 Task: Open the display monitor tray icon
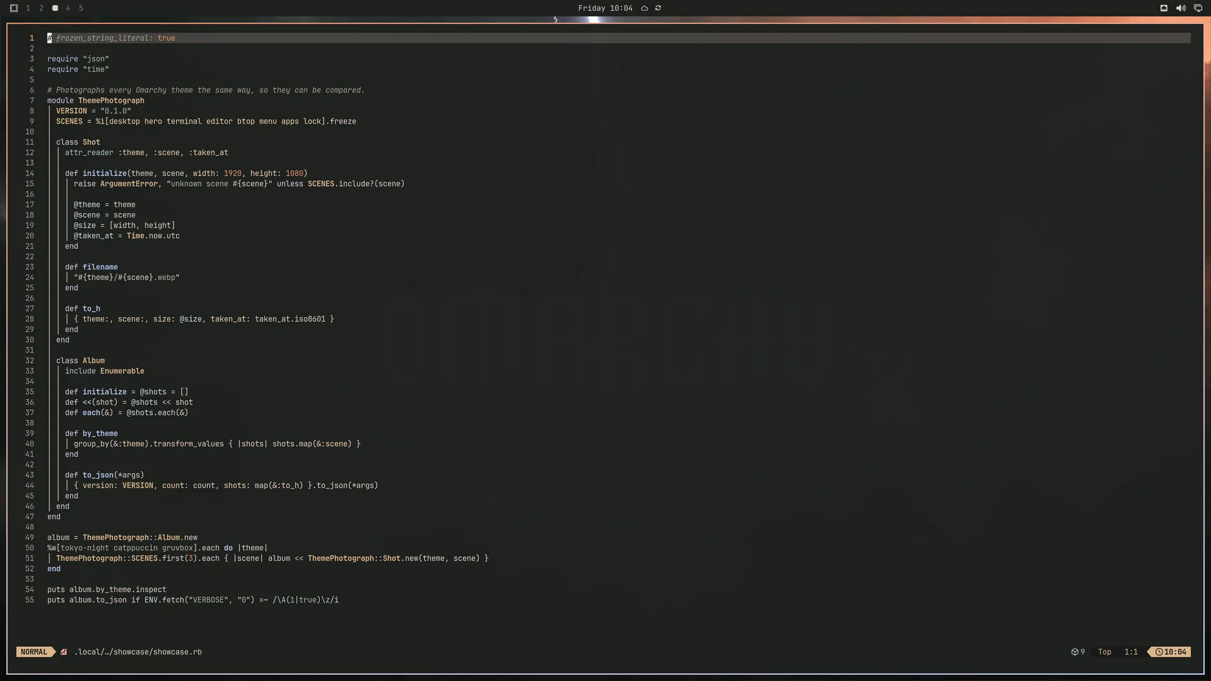click(x=1198, y=8)
